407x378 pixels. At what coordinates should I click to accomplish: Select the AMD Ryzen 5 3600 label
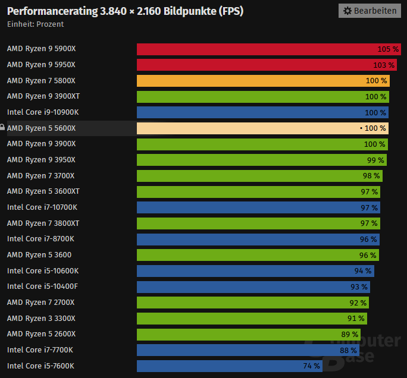point(39,255)
